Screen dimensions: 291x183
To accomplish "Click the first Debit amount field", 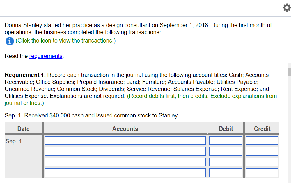I will (x=226, y=140).
